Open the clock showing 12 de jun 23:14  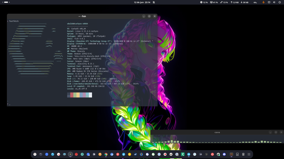[142, 2]
